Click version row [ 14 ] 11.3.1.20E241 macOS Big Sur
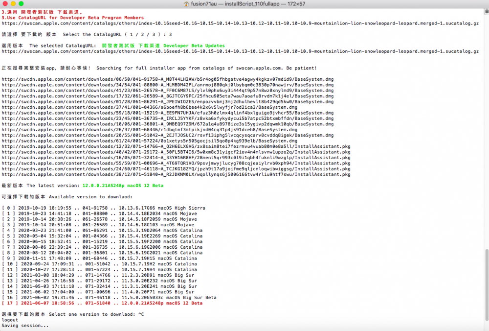 [x=99, y=287]
